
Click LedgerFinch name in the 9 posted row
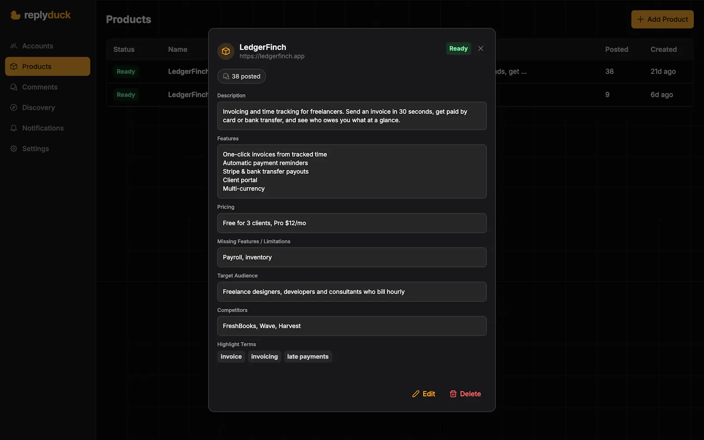tap(188, 95)
